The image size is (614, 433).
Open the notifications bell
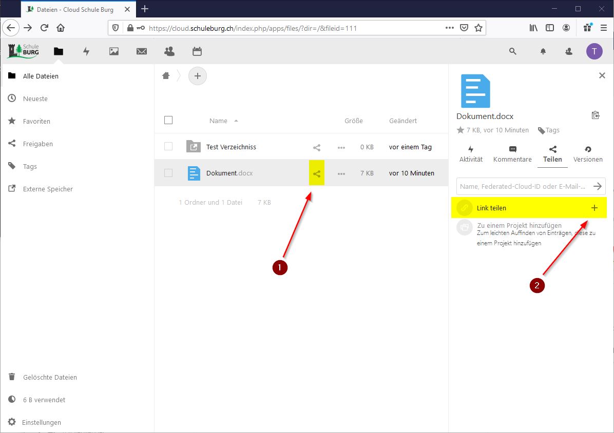[543, 51]
